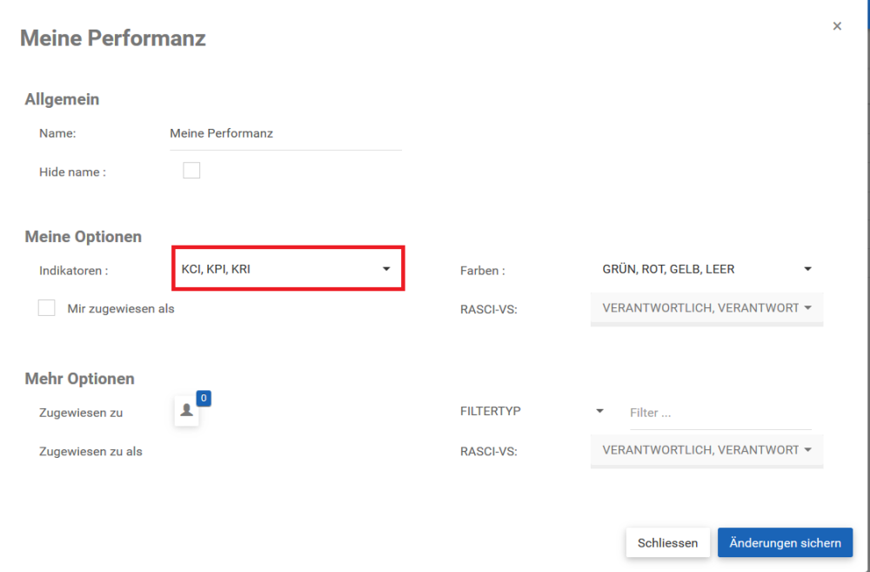Click the Meine Optionen section heading
Viewport: 870px width, 572px height.
click(x=84, y=237)
